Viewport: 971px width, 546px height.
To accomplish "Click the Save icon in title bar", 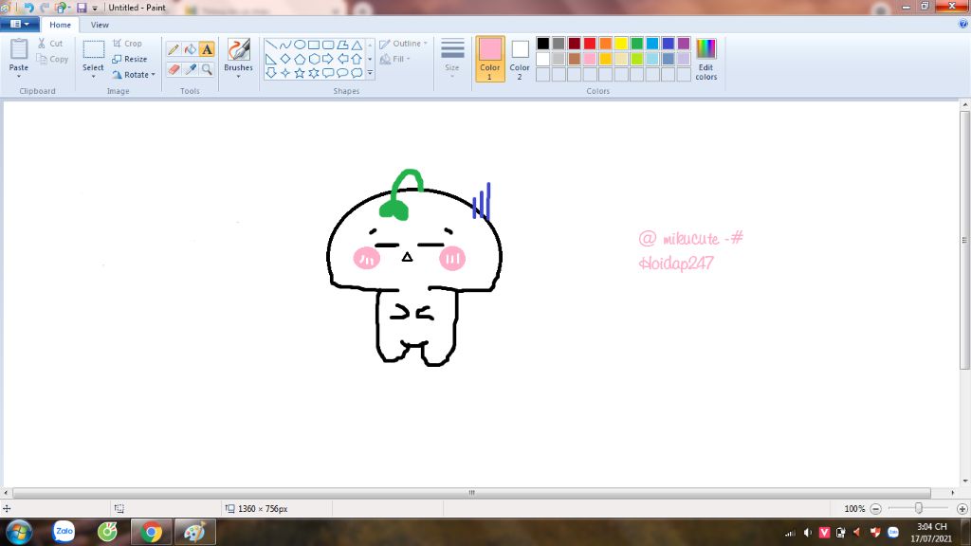I will click(x=82, y=8).
